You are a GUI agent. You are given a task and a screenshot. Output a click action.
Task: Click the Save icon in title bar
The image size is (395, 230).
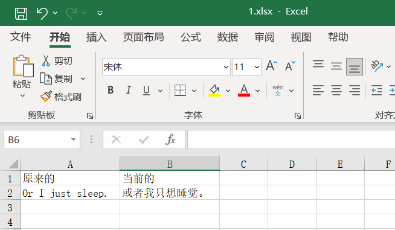[x=21, y=13]
